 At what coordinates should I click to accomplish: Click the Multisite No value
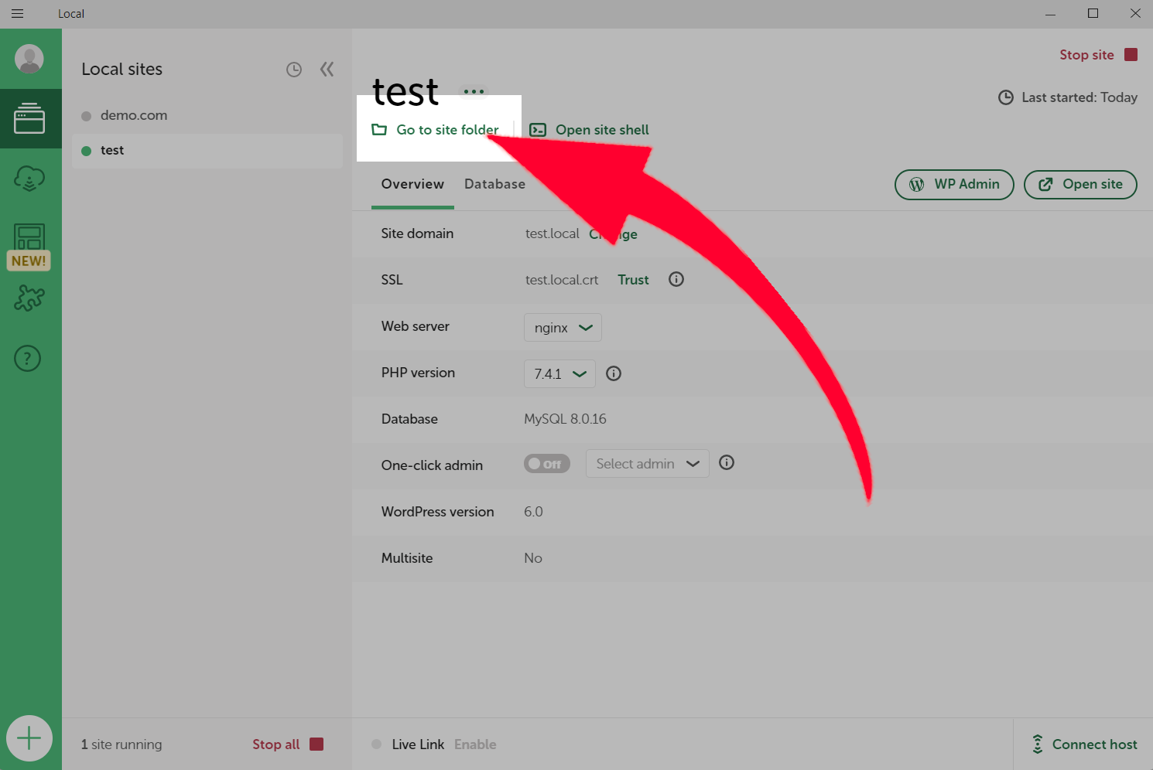tap(533, 558)
